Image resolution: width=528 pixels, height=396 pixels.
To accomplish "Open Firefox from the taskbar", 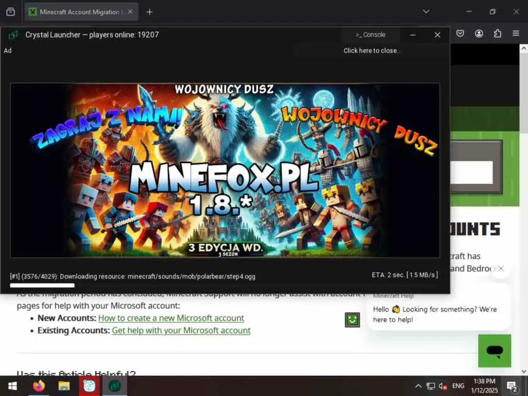I will click(x=39, y=386).
